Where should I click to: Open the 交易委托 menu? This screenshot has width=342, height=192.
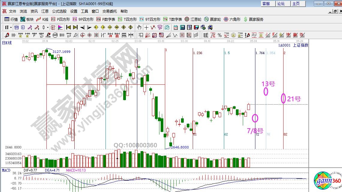[110, 11]
